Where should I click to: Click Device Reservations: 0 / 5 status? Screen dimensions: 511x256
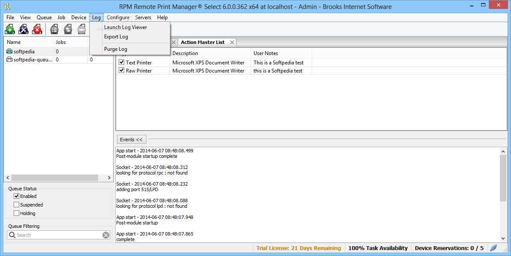click(x=450, y=248)
